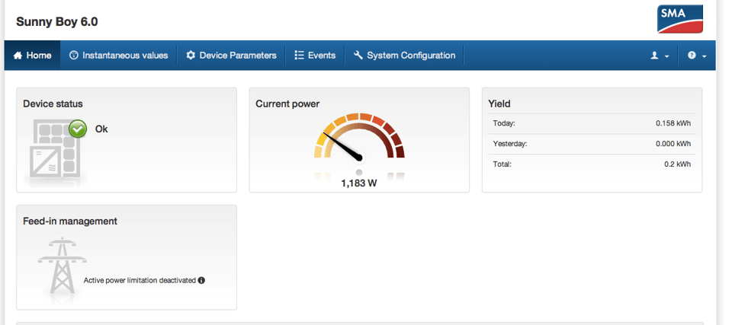Screen dimensions: 732x325
Task: Click the Sunny Boy 6.0 title
Action: tap(57, 21)
